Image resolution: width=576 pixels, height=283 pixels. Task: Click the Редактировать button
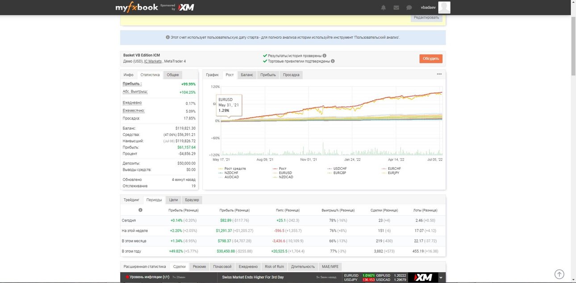[426, 17]
